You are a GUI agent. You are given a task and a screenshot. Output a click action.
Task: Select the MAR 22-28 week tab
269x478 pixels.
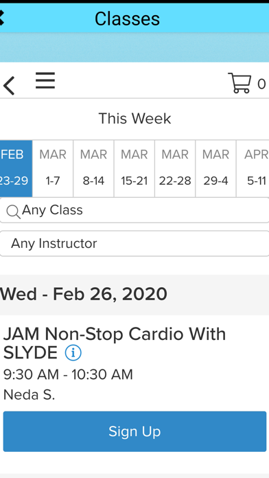175,168
